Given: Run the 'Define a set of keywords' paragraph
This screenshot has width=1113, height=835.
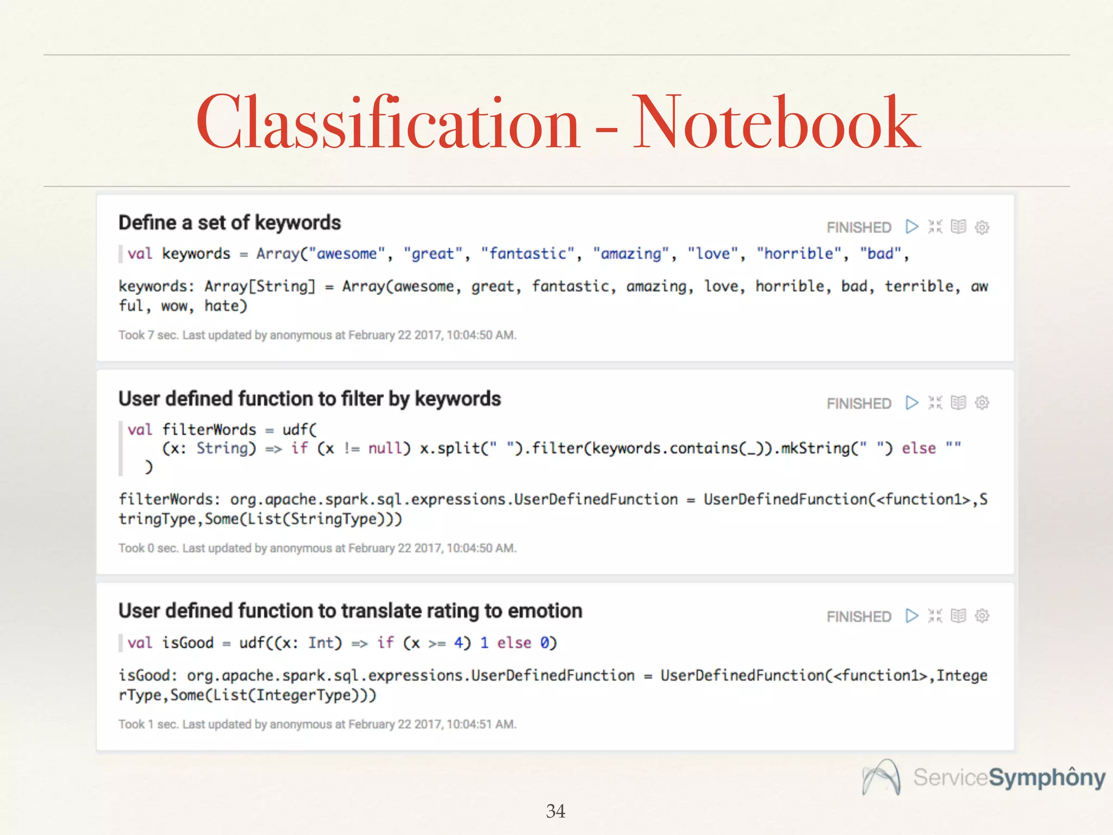Looking at the screenshot, I should pos(912,227).
